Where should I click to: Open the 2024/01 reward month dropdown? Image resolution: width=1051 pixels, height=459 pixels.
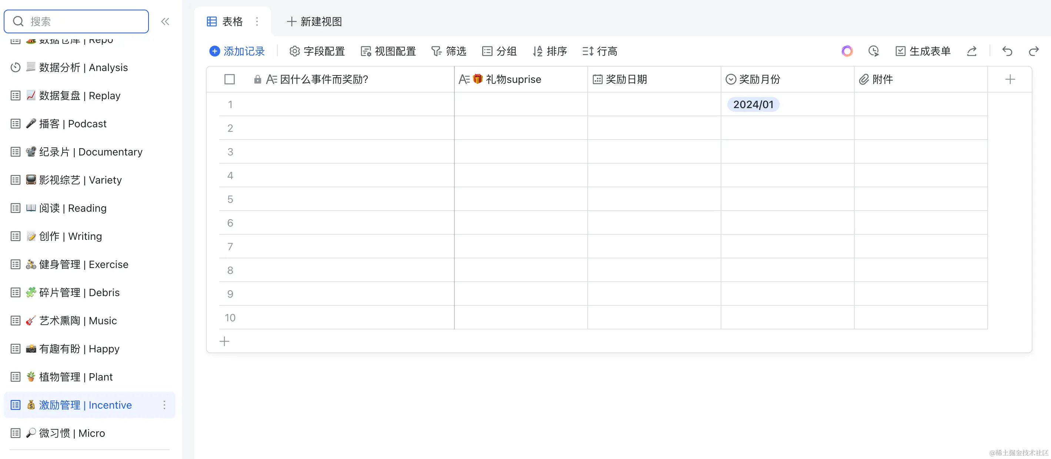click(753, 104)
